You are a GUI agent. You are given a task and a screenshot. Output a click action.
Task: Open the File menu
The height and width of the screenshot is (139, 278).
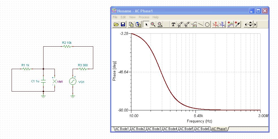[x=115, y=17]
